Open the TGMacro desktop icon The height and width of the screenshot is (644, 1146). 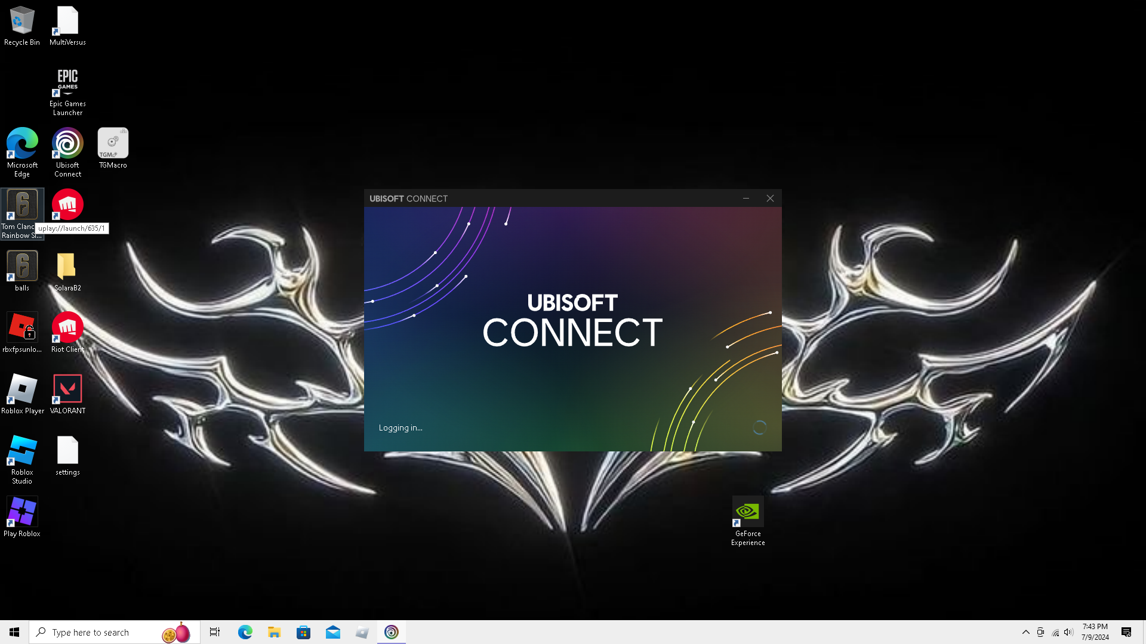click(x=113, y=144)
